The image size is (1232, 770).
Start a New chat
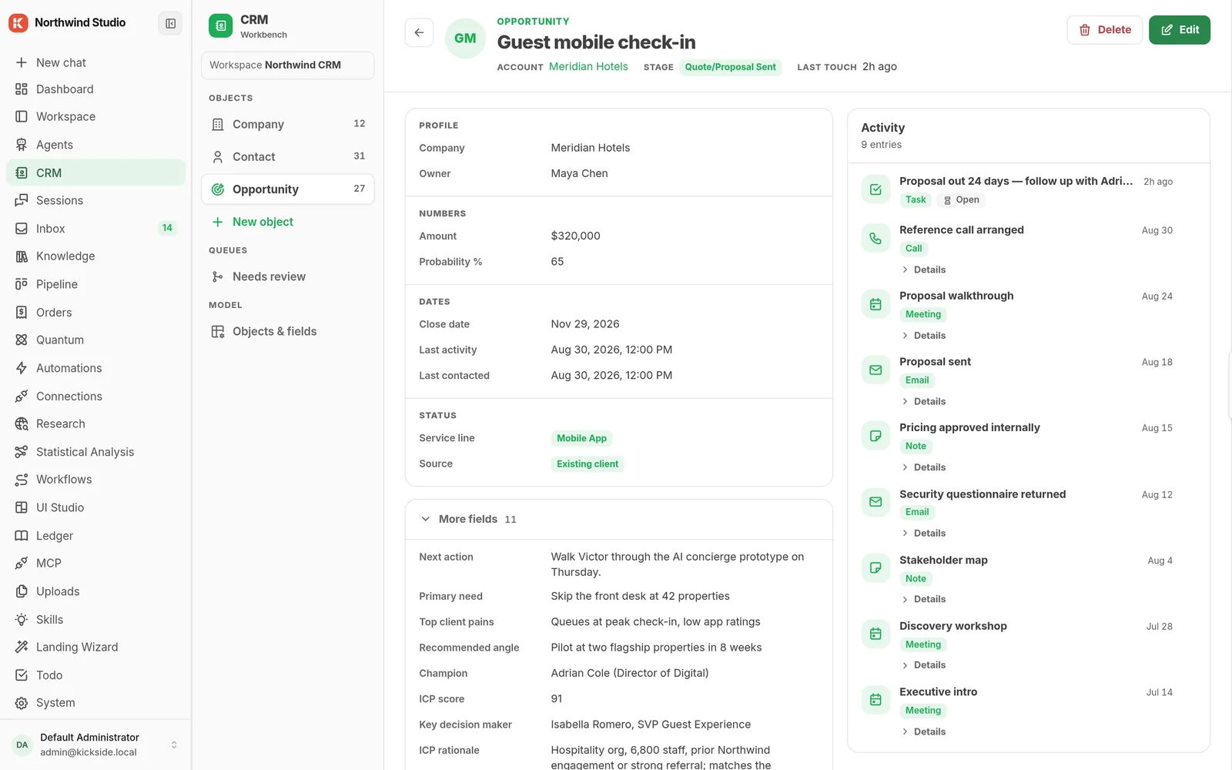(x=95, y=62)
